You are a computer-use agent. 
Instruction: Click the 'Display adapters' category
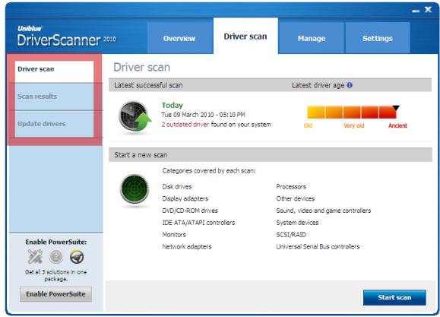pyautogui.click(x=185, y=198)
